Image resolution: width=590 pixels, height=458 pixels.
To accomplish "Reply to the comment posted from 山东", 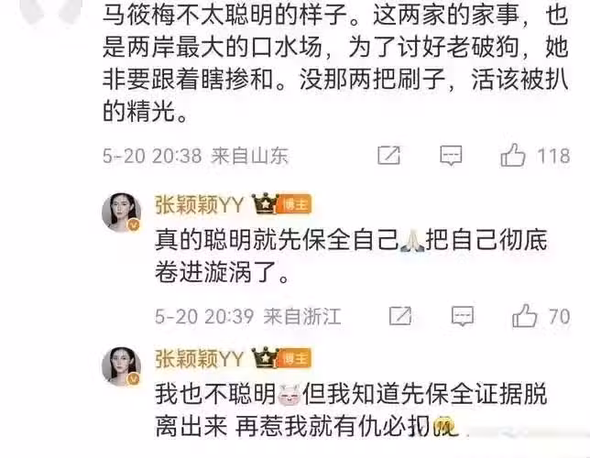I will click(451, 156).
